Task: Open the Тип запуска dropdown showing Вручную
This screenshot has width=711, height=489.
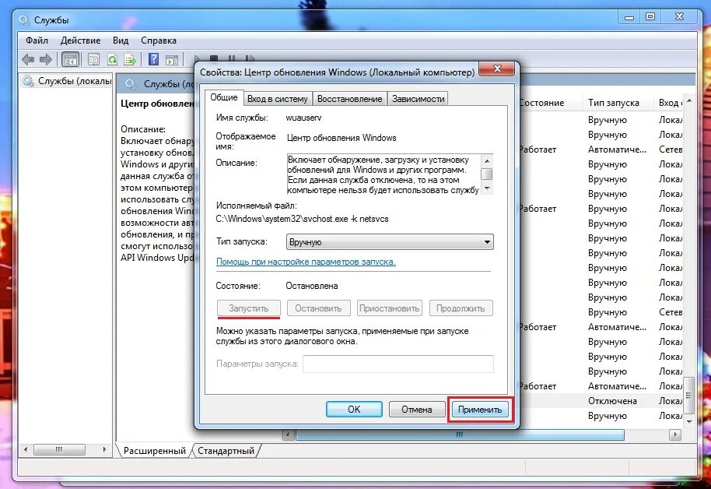Action: coord(390,242)
